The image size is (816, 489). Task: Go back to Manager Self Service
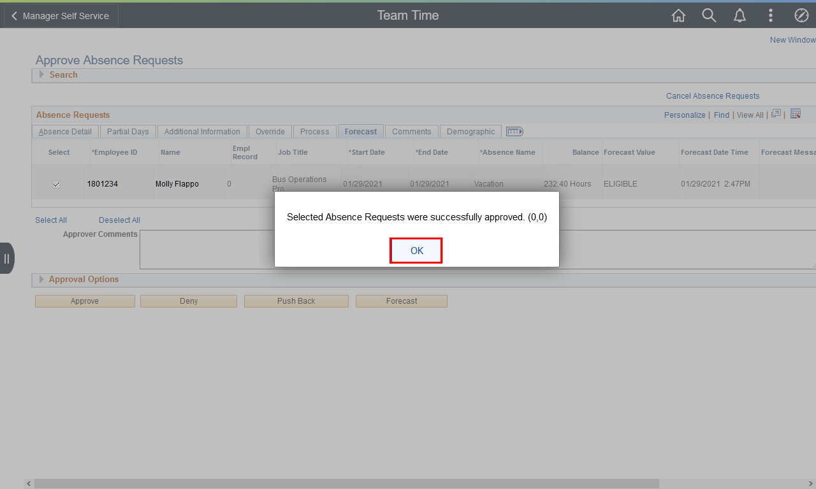pyautogui.click(x=61, y=16)
